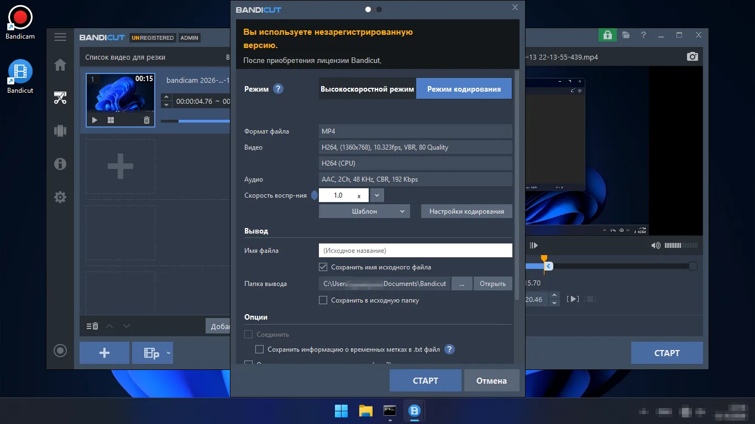Click the help icon beside the timestamps .txt option

(x=449, y=349)
